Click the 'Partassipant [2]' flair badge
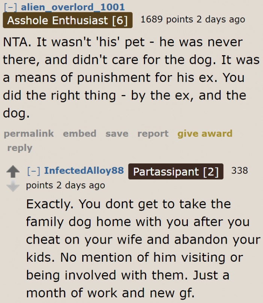This screenshot has width=263, height=303. coord(175,172)
